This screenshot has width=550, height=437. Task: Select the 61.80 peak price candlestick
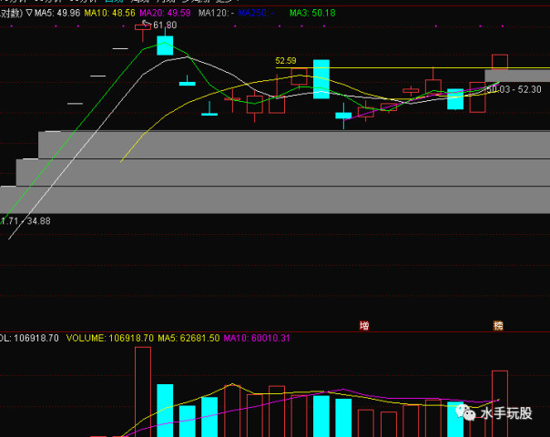[x=143, y=31]
